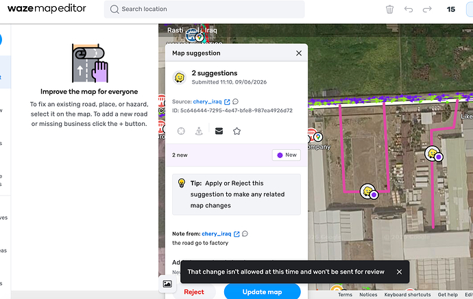Undo the last edit with the undo arrow
This screenshot has height=299, width=473.
tap(409, 10)
